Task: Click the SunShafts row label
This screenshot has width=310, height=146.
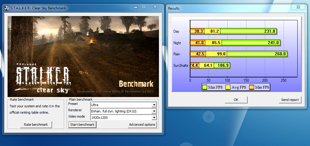Action: point(181,66)
